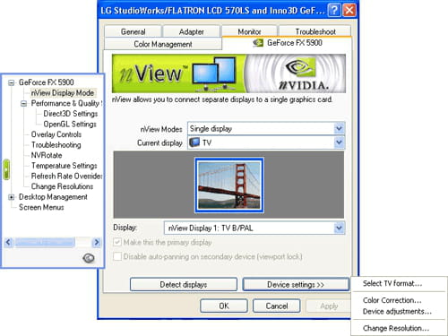
Task: Choose Select TV format menu entry
Action: pyautogui.click(x=392, y=283)
